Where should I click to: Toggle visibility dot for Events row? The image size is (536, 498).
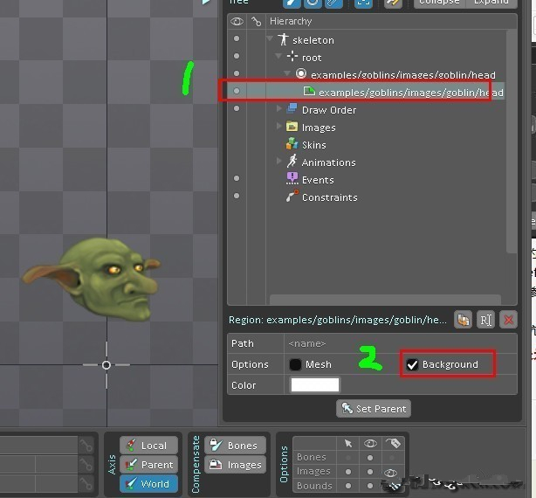click(237, 178)
